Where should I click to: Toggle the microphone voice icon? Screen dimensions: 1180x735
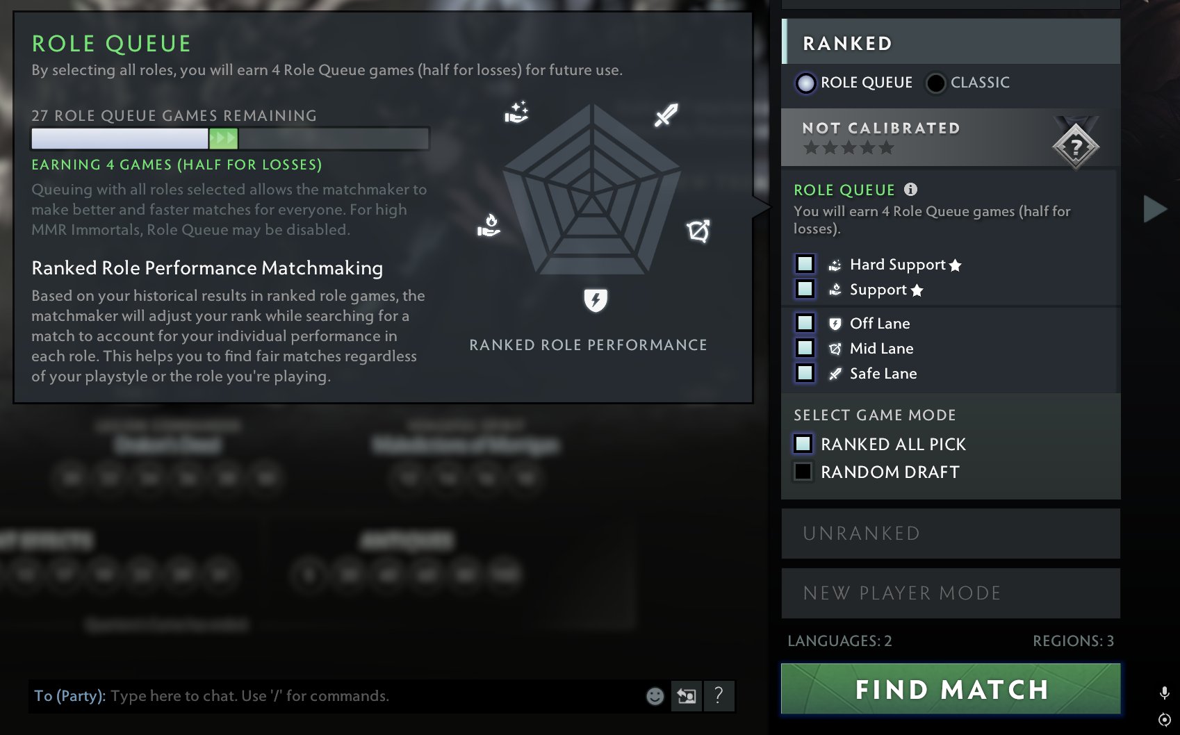click(1164, 693)
